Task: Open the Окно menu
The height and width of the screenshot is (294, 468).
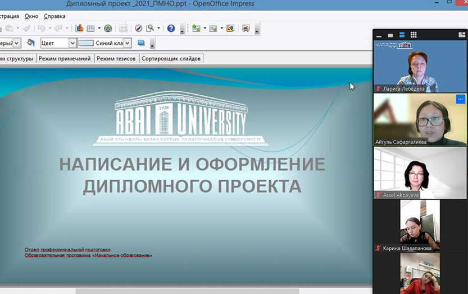Action: [31, 16]
